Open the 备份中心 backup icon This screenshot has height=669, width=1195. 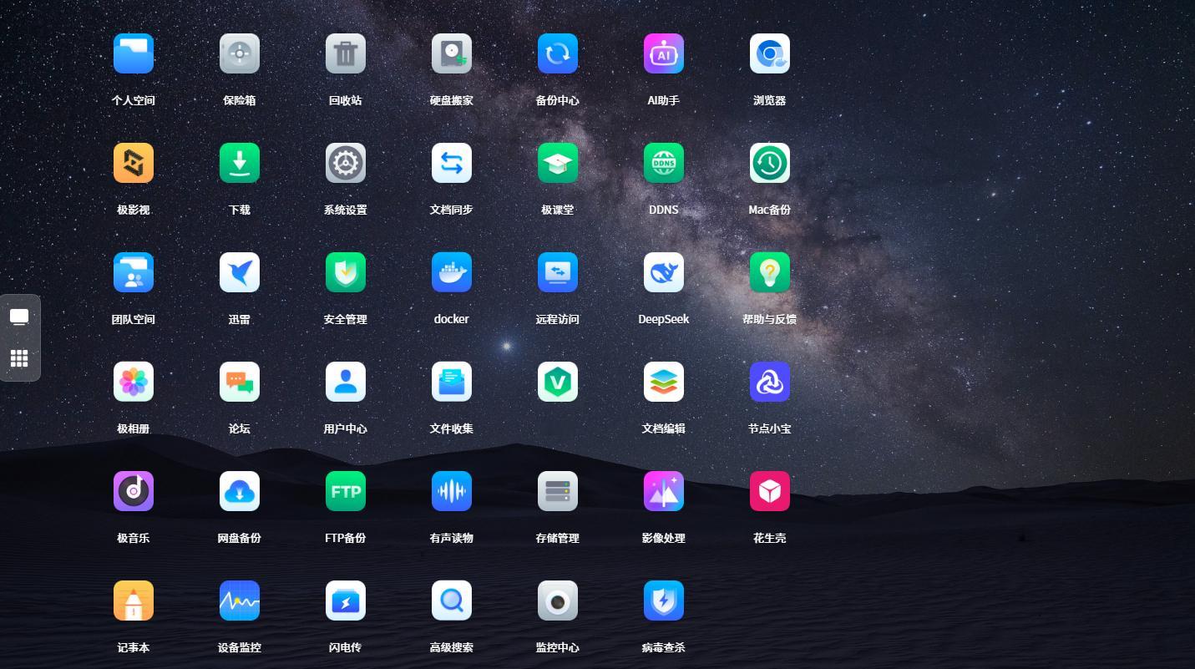558,53
